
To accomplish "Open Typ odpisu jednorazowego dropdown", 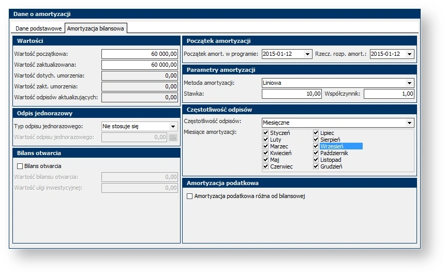I will 173,127.
